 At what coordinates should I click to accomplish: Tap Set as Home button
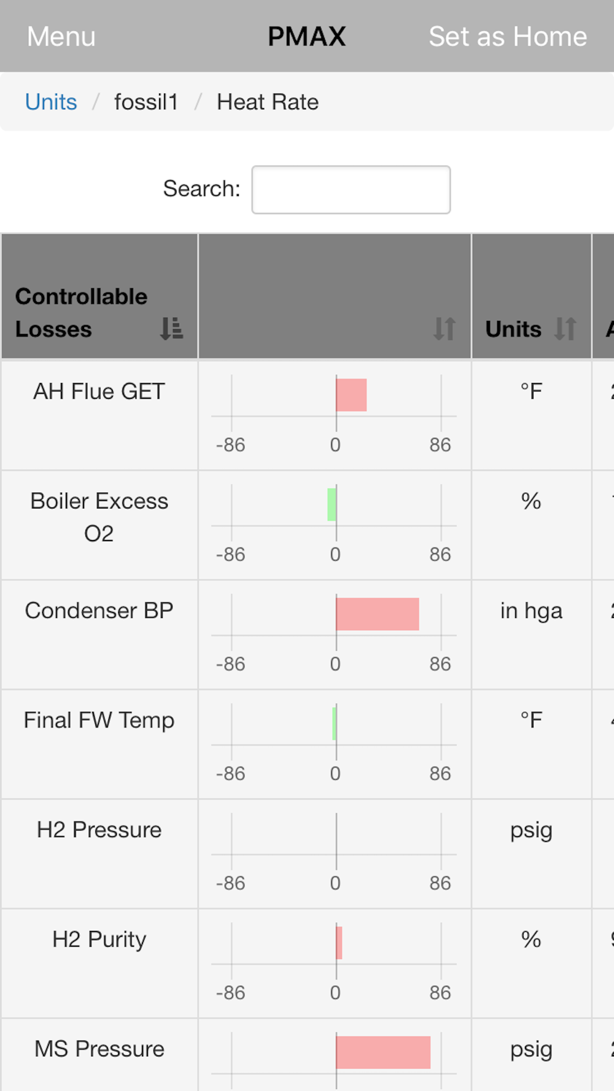508,36
